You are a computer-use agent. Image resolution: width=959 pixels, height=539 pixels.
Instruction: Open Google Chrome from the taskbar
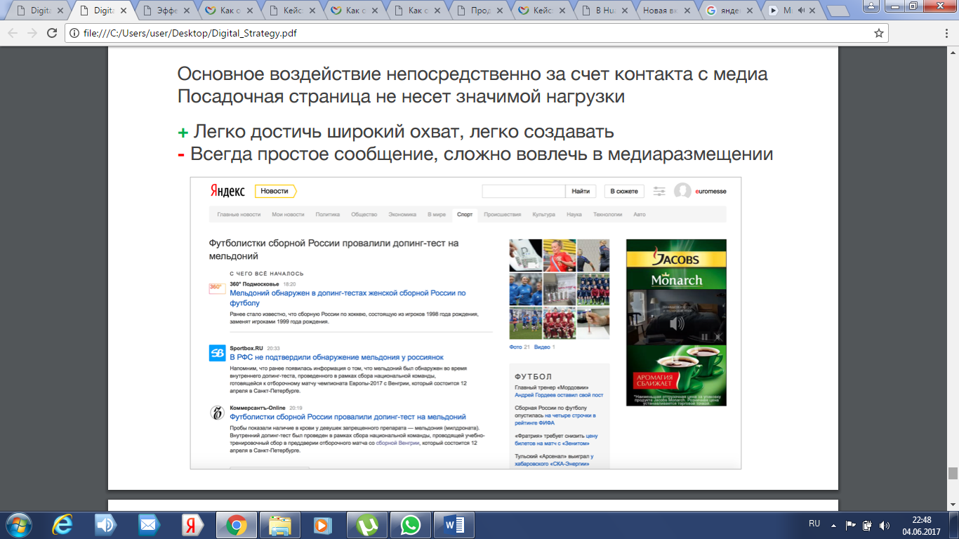pyautogui.click(x=236, y=524)
